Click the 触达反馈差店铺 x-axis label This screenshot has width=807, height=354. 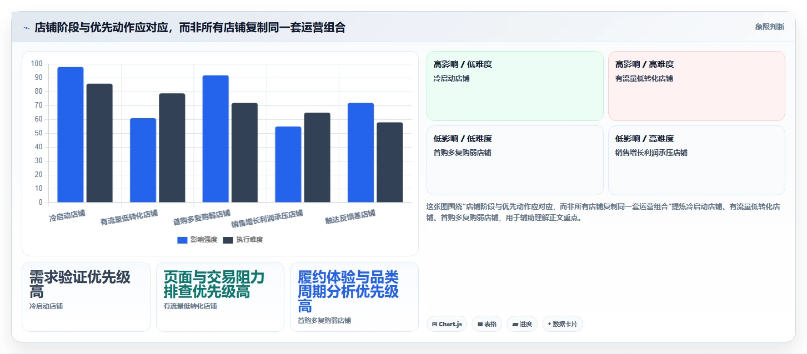[x=350, y=216]
